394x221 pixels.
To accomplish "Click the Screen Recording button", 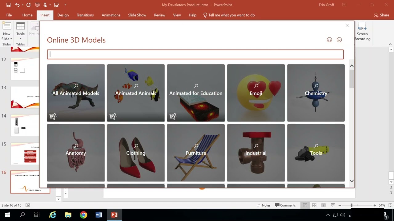I will click(x=362, y=32).
